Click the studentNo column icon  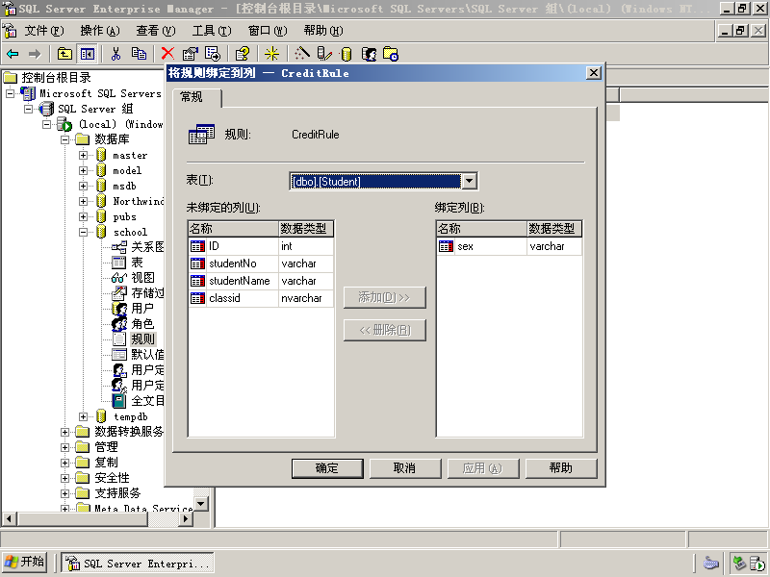point(197,263)
